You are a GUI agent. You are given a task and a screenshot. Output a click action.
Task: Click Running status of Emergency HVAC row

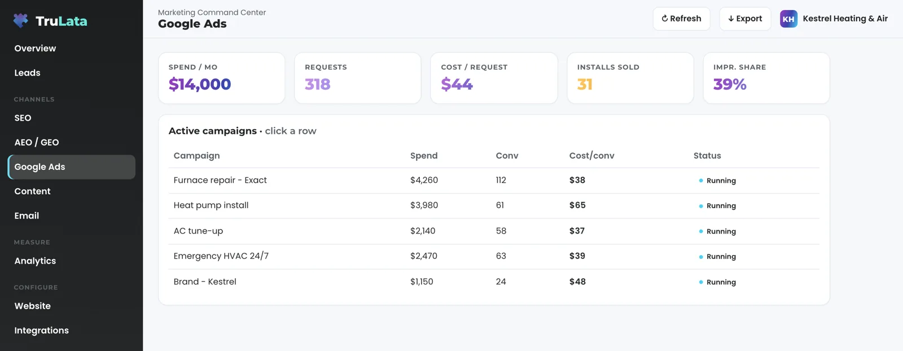(717, 257)
